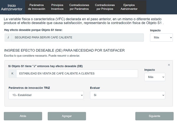Click the Evaluar field label
Image resolution: width=177 pixels, height=124 pixels.
tap(95, 88)
